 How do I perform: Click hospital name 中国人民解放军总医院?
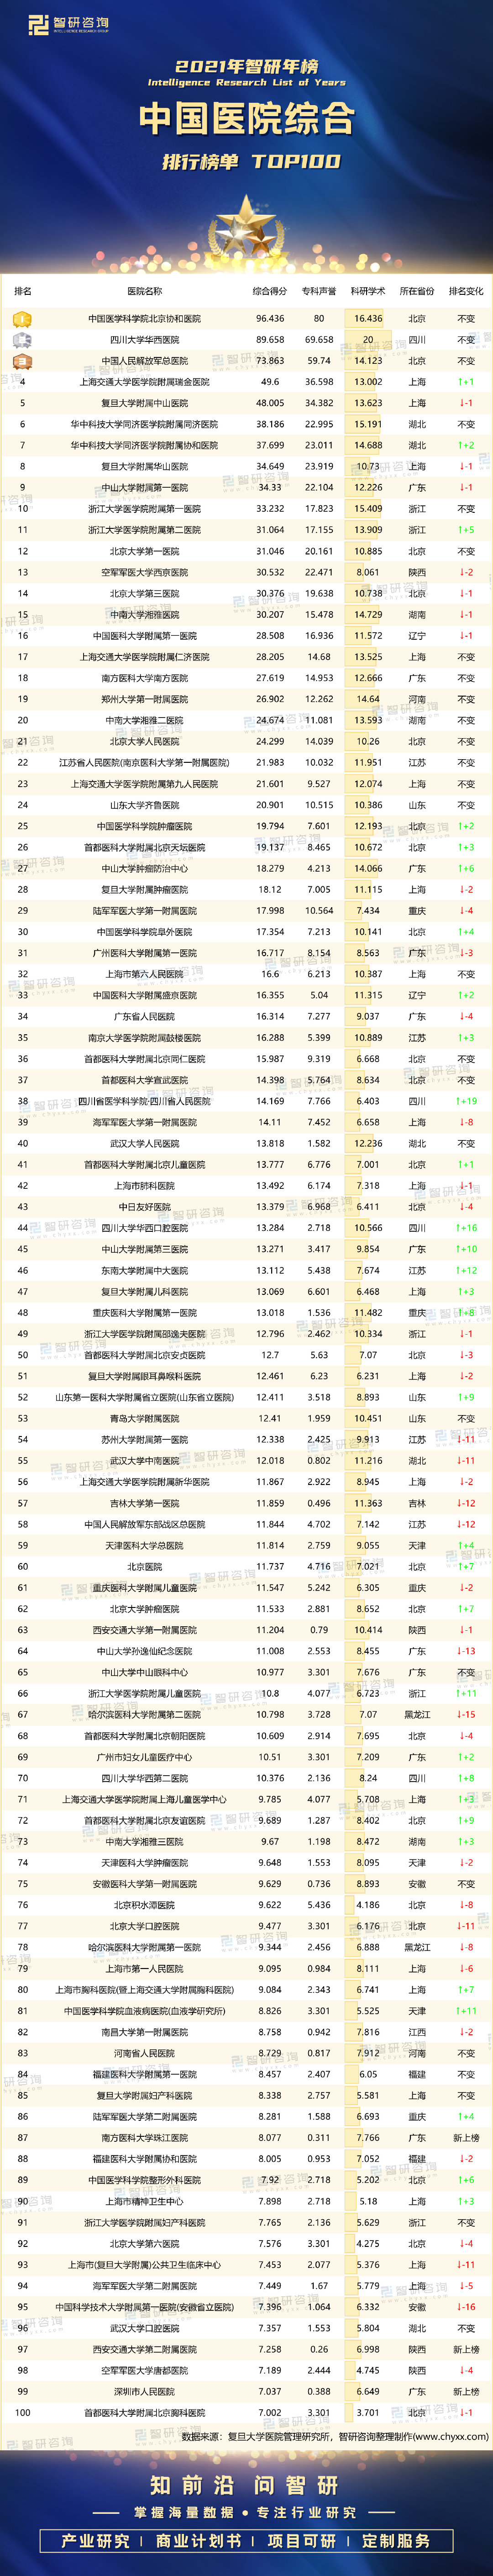(x=145, y=361)
